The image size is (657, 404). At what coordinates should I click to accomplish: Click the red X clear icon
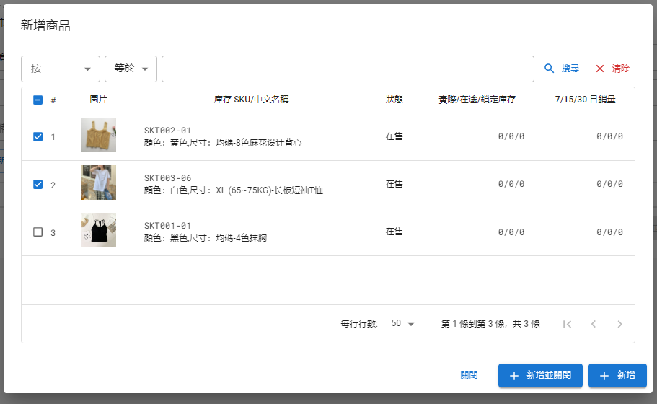(x=600, y=69)
